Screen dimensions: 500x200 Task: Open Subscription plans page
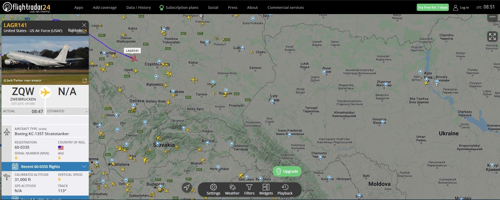tap(179, 8)
